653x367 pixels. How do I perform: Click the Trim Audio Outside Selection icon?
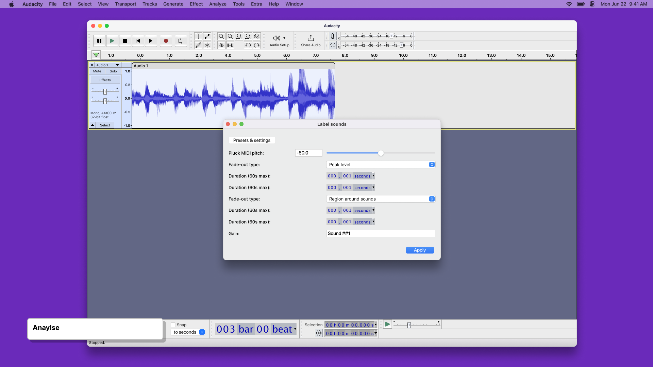pyautogui.click(x=221, y=45)
